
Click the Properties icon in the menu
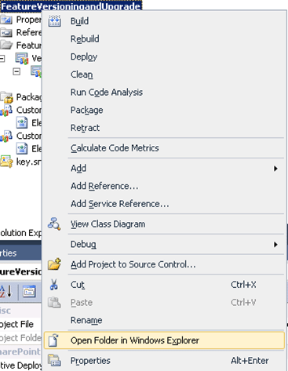54,360
